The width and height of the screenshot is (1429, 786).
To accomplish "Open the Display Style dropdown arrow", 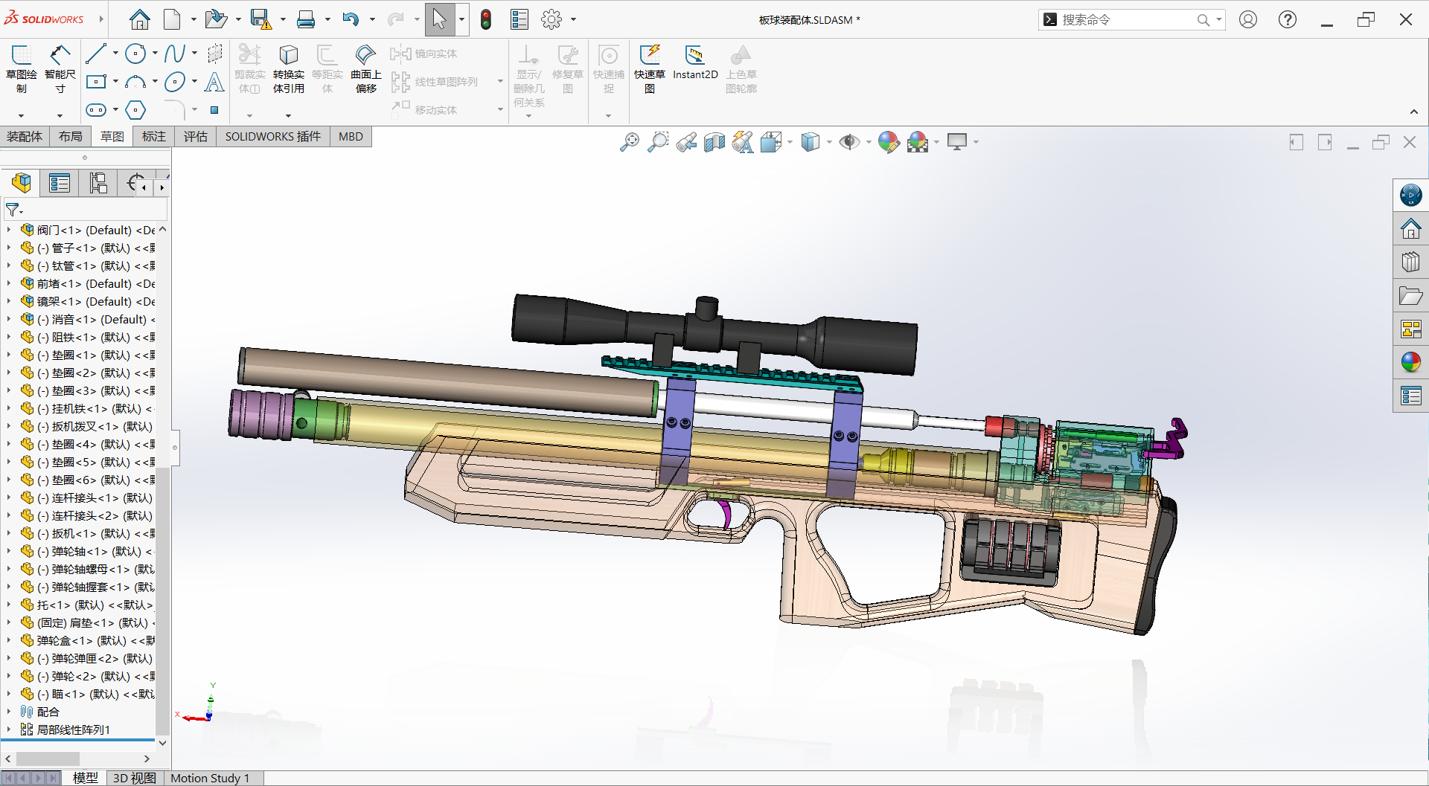I will pyautogui.click(x=829, y=141).
